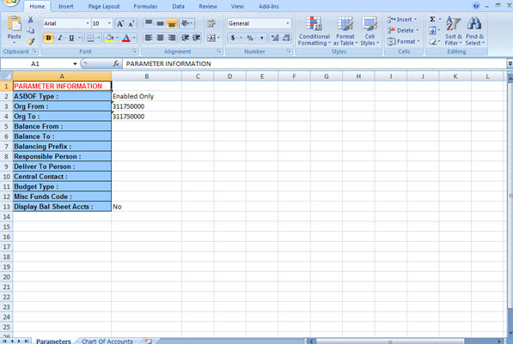Click the Clear eraser icon
The height and width of the screenshot is (344, 513).
[x=432, y=41]
